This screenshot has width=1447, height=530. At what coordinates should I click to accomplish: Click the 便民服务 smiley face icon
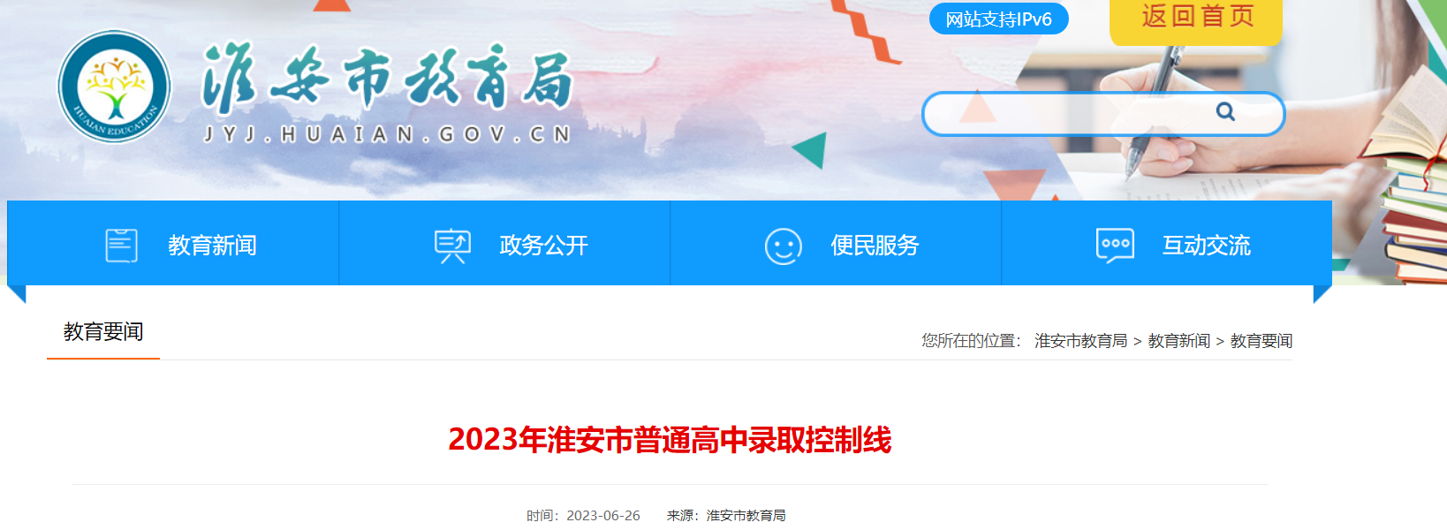pyautogui.click(x=784, y=246)
